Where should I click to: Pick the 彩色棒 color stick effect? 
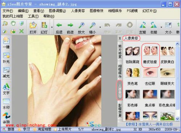click(132, 98)
